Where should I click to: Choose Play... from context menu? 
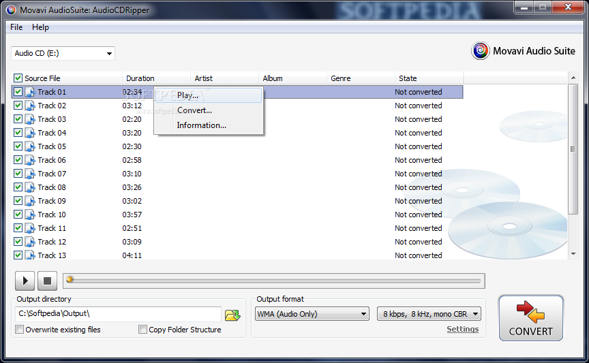tap(209, 95)
